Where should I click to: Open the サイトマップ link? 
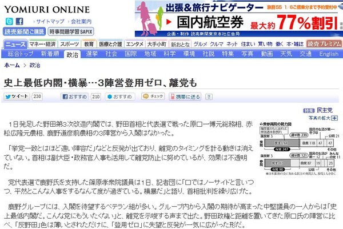point(50,21)
